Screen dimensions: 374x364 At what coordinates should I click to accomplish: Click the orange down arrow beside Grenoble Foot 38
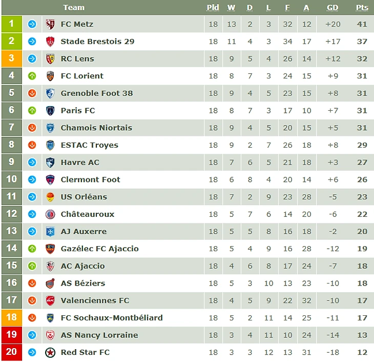point(32,93)
